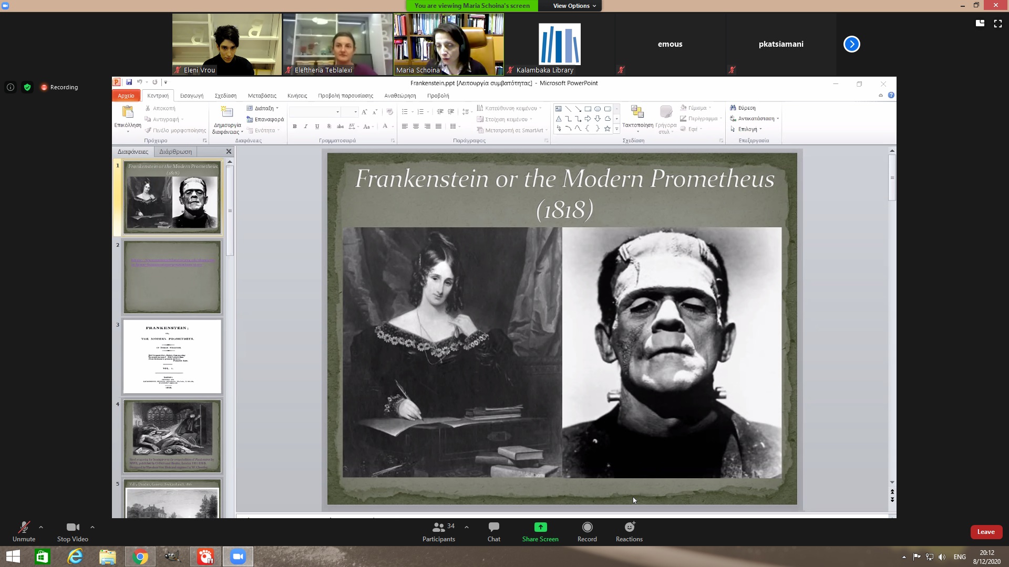Open meeting information icon
1009x567 pixels.
pos(10,87)
